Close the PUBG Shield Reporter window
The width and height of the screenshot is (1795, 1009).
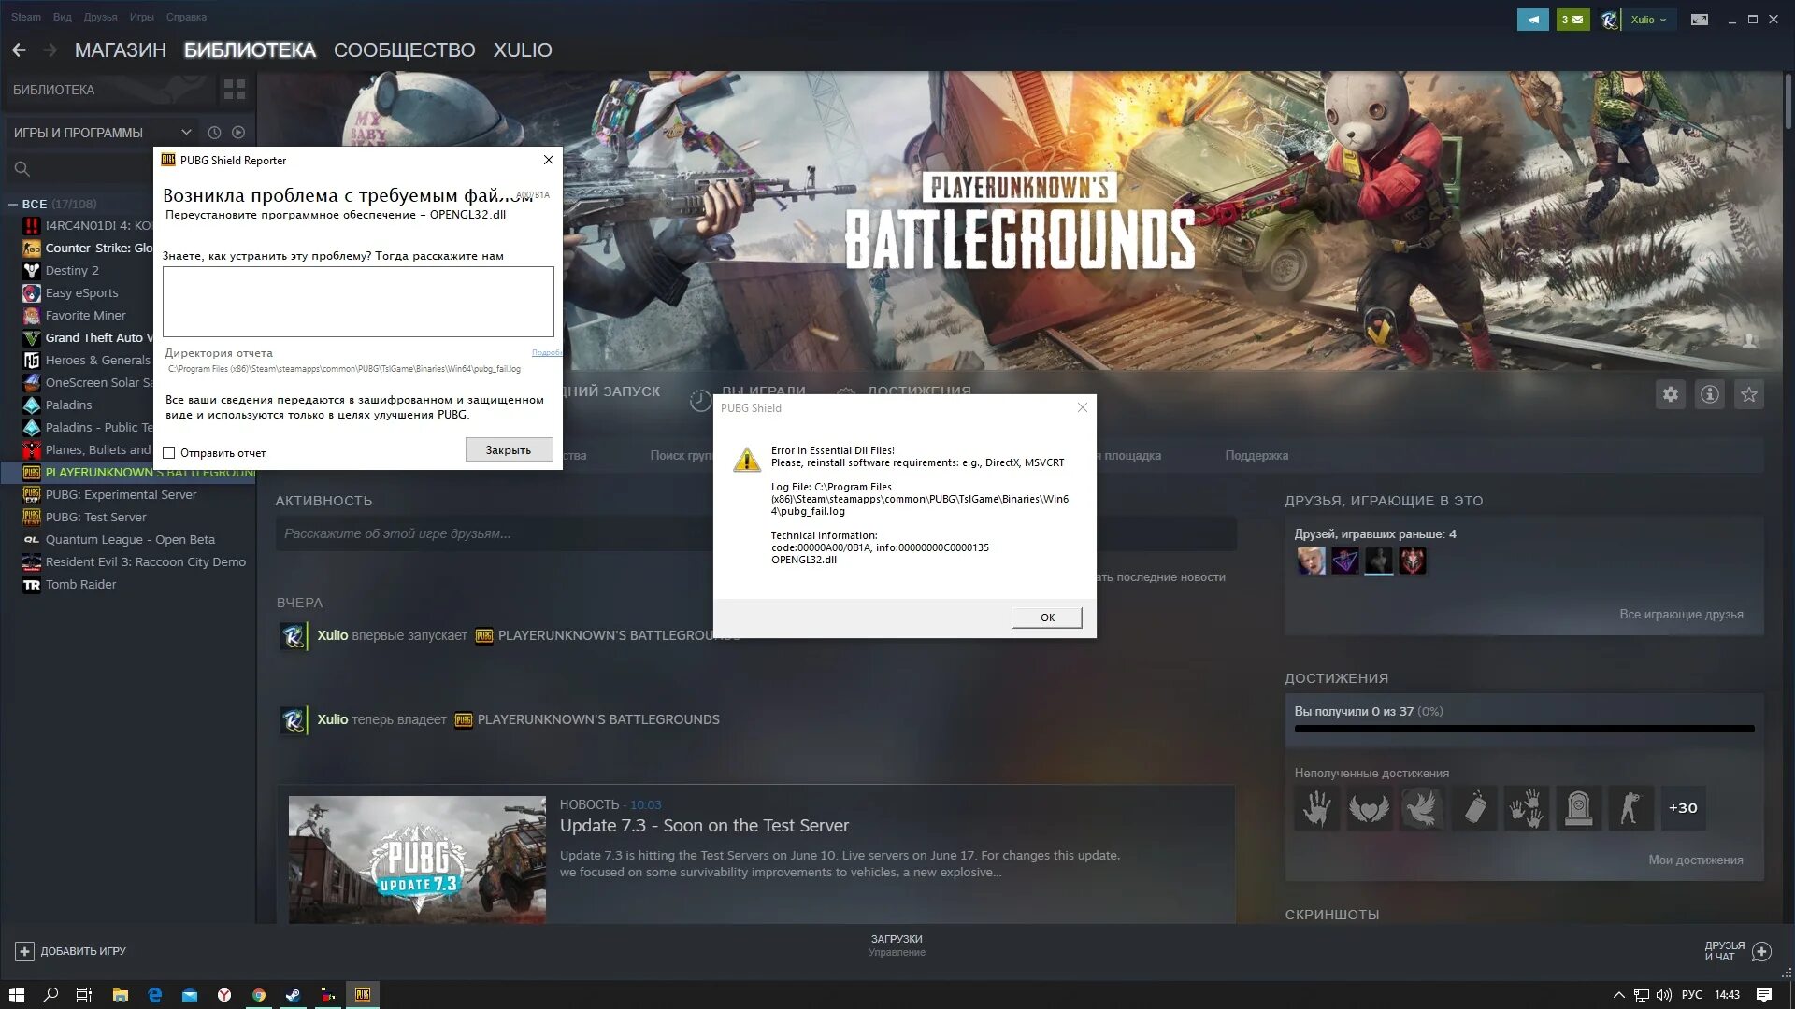point(549,160)
